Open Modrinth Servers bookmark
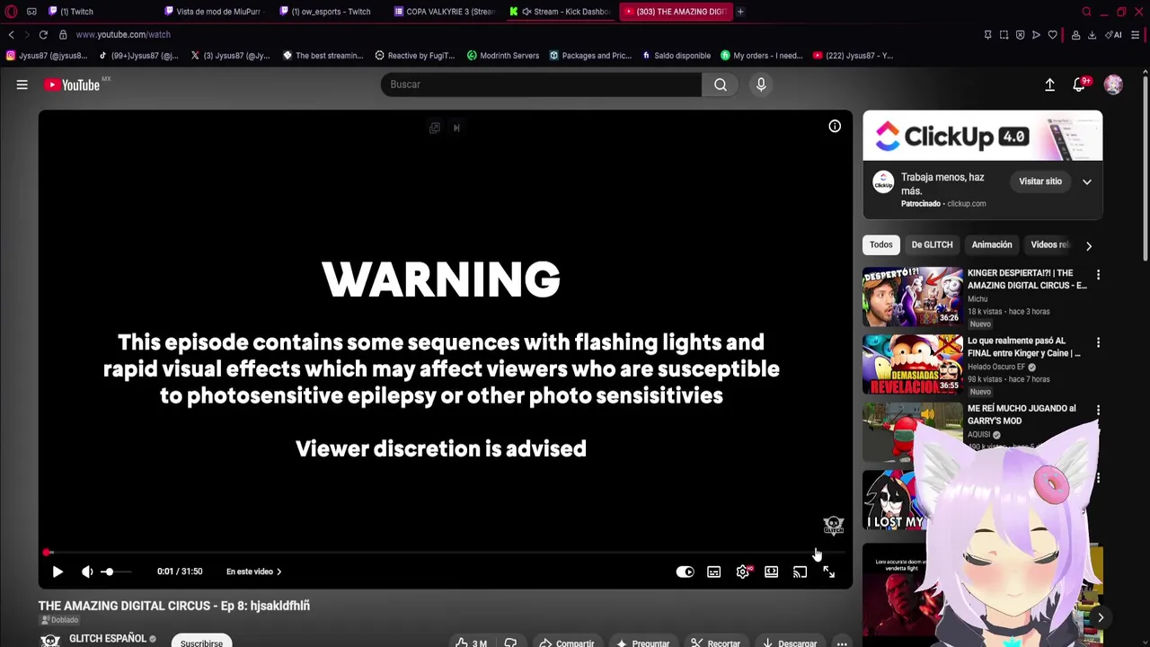 [503, 56]
